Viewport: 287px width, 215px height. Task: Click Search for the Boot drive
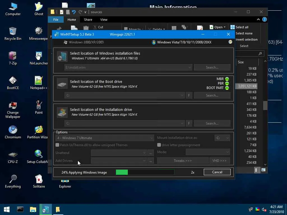[212, 95]
